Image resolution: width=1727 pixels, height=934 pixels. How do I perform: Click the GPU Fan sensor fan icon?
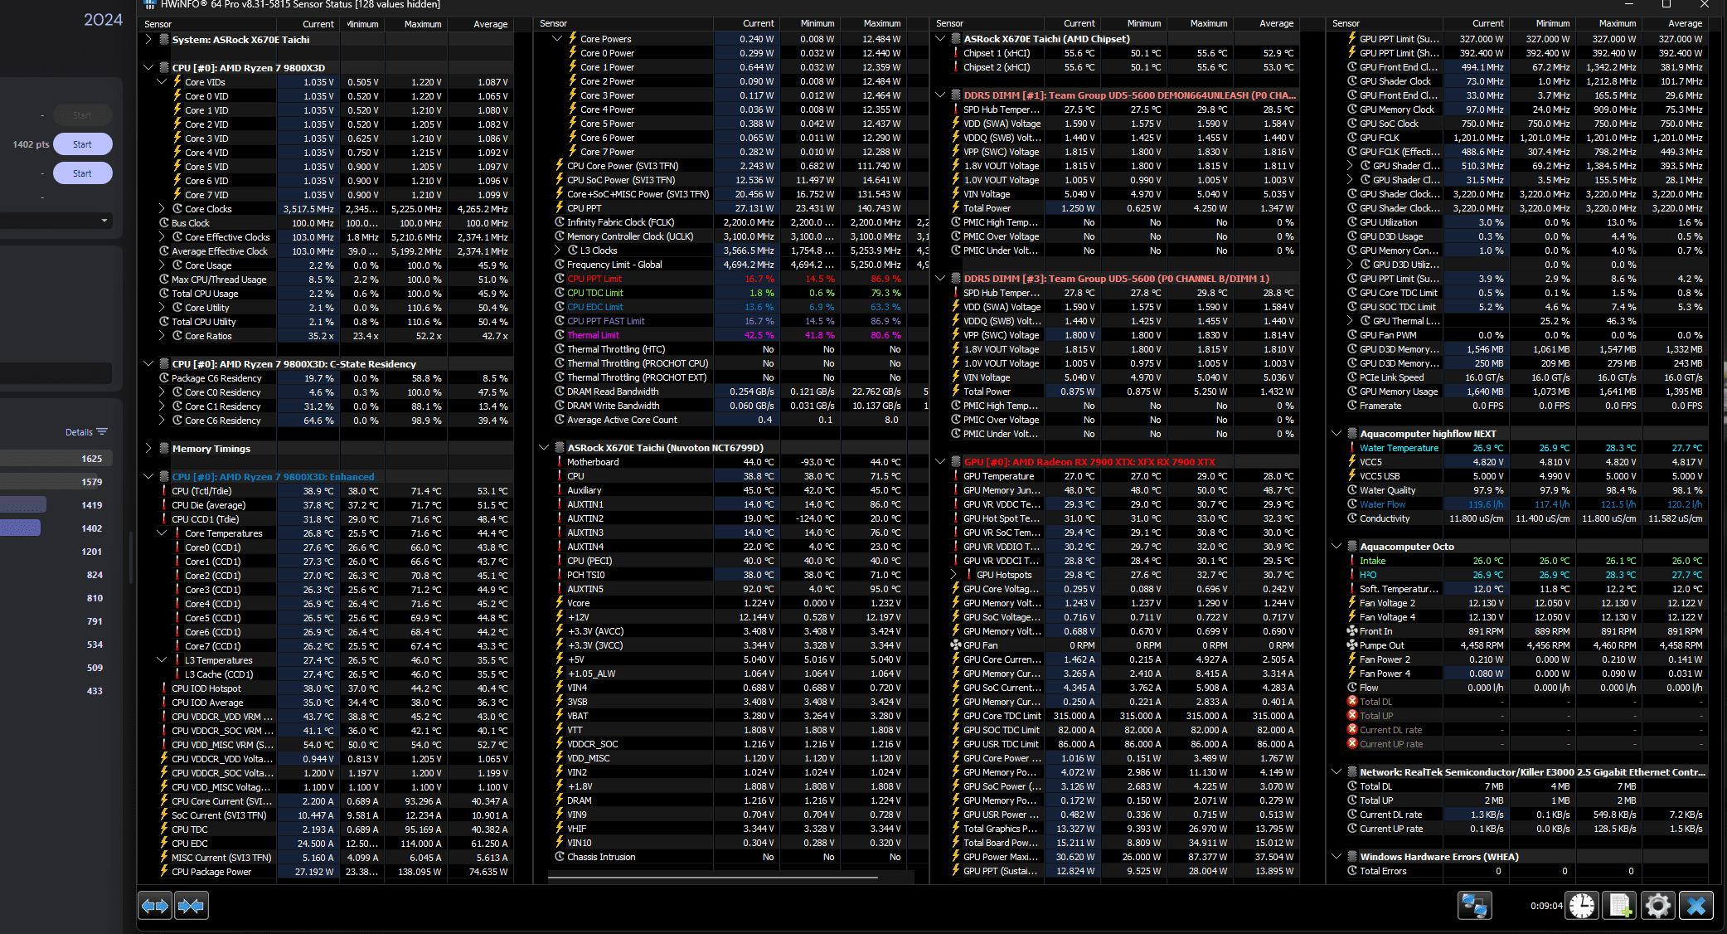click(955, 645)
